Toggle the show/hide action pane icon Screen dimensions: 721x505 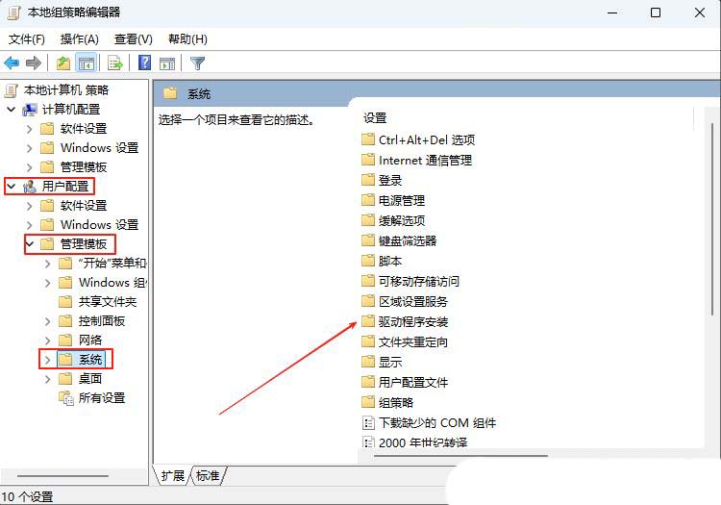[167, 63]
